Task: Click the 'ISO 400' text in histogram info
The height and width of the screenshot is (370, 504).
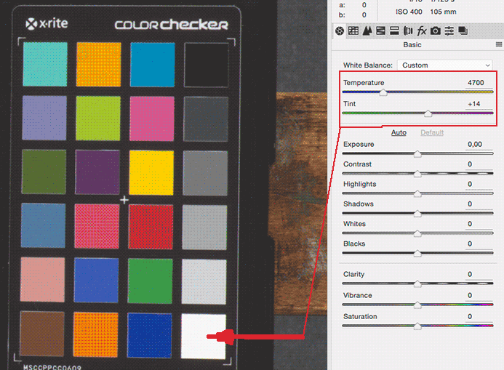Action: [x=409, y=12]
